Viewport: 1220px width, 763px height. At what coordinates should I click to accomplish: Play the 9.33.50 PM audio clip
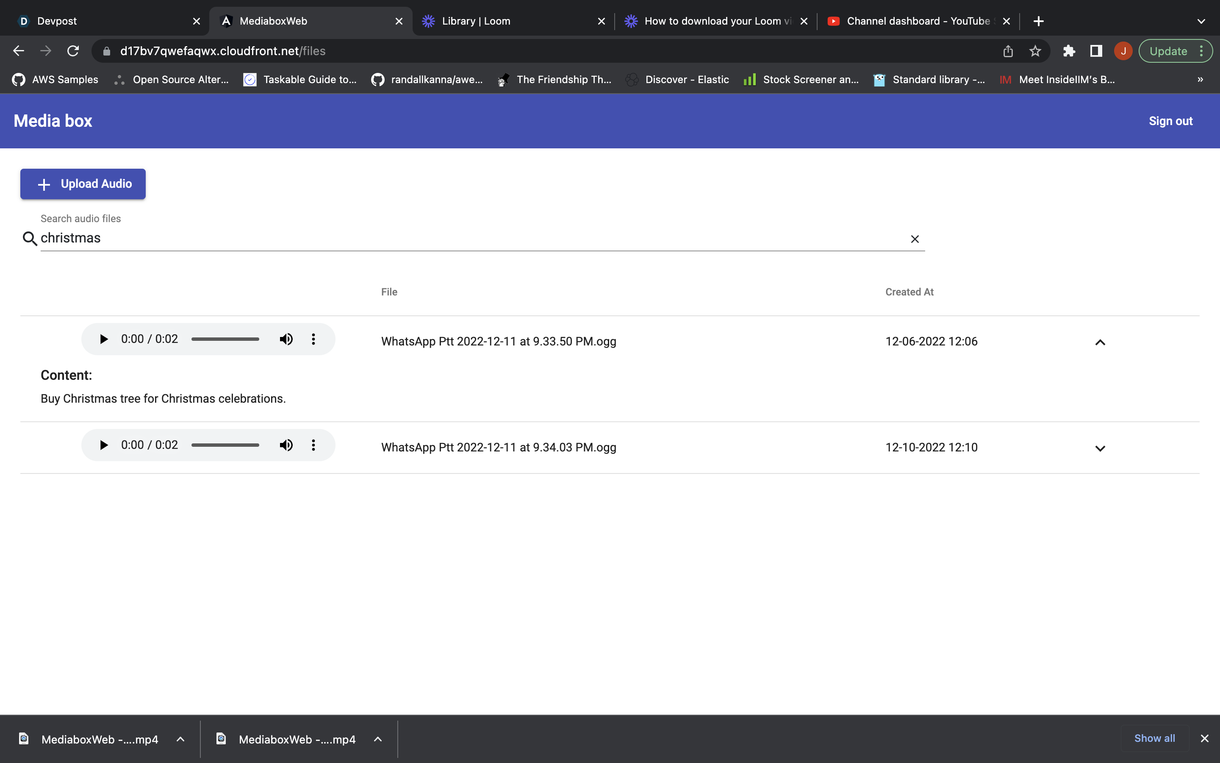(104, 339)
